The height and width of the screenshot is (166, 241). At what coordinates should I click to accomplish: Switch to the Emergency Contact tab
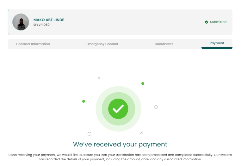102,44
